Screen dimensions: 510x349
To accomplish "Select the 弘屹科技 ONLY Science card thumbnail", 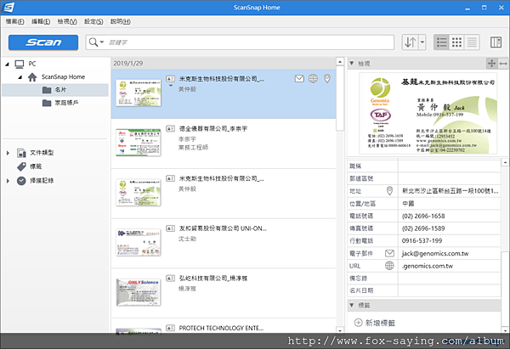I will tap(139, 292).
